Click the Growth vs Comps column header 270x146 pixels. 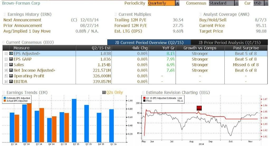point(200,48)
